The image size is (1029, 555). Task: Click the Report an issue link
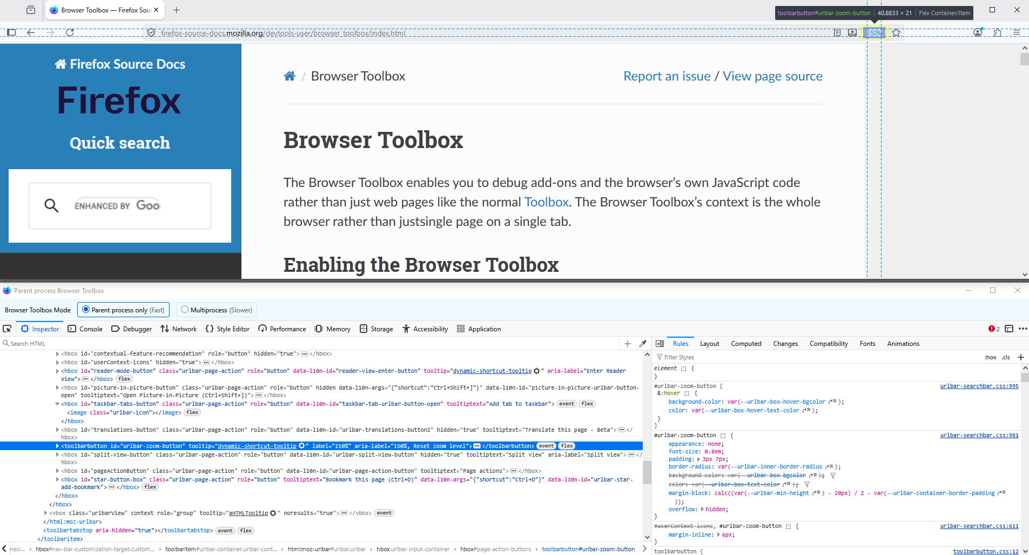[667, 76]
